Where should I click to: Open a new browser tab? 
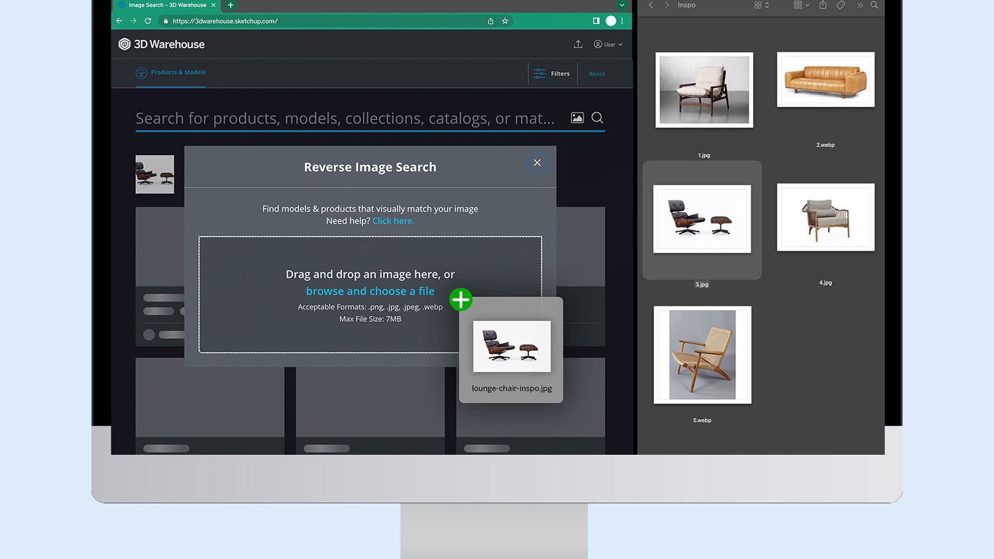click(231, 5)
